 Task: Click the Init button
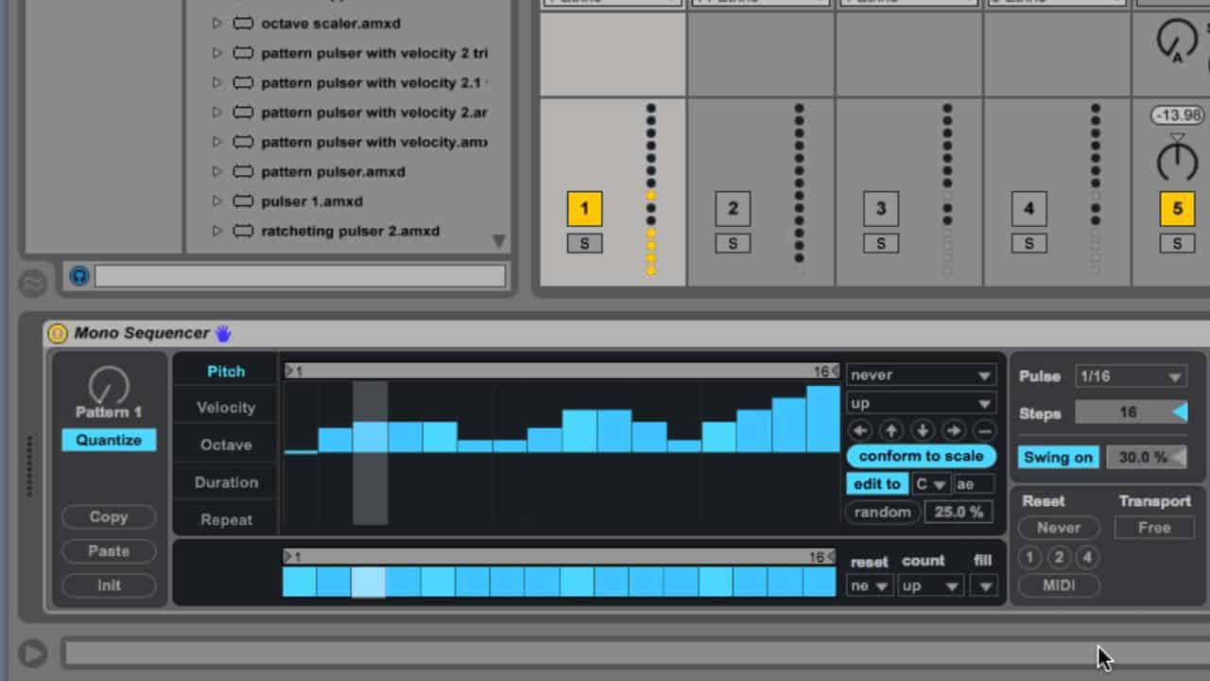[109, 585]
